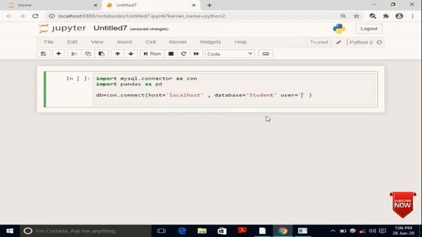422x237 pixels.
Task: Switch to the Home browser tab
Action: click(x=50, y=5)
